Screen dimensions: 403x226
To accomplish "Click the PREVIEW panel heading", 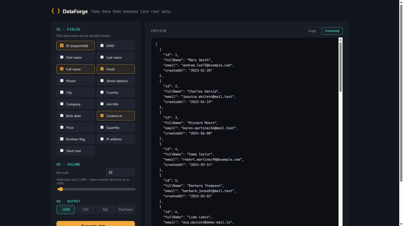I will 159,31.
